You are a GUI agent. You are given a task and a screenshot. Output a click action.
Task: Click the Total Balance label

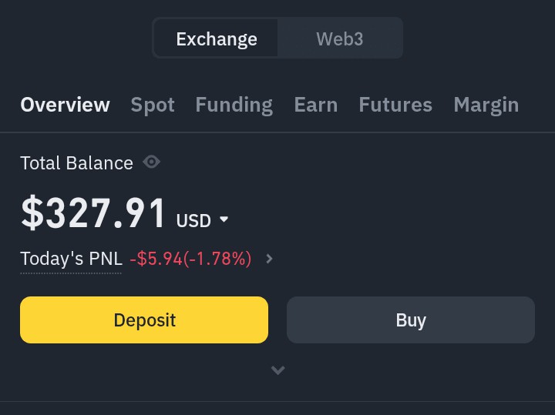[x=77, y=163]
